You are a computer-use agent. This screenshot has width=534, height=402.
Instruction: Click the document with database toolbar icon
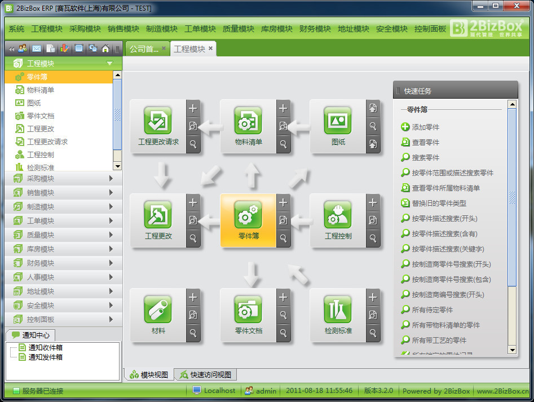[x=50, y=48]
